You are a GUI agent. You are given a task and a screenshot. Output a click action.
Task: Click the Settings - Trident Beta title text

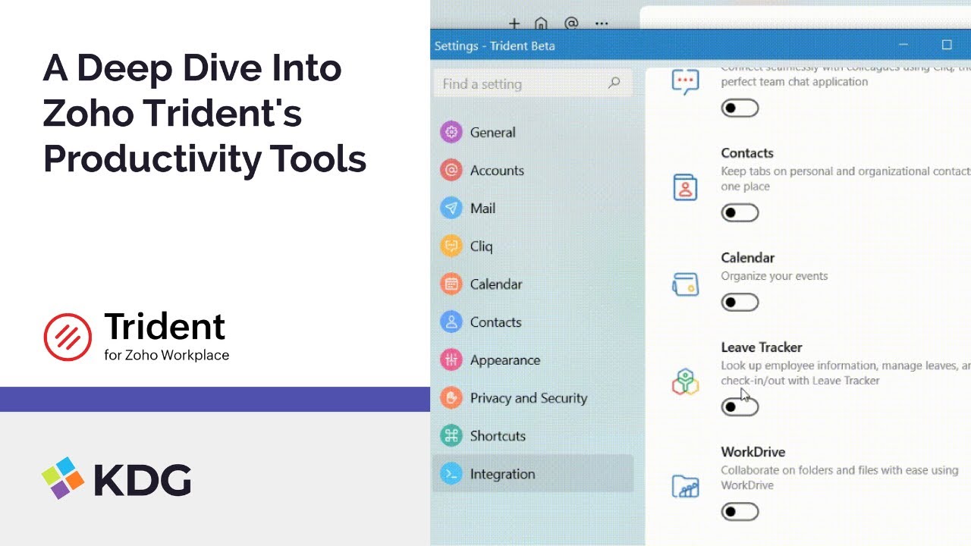coord(495,45)
